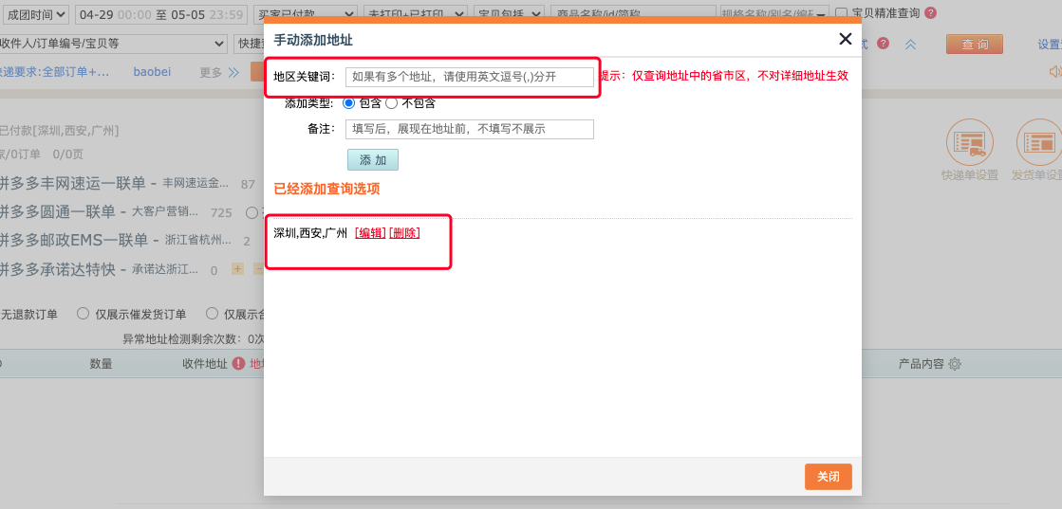Expand 更多 quick filters

point(219,72)
